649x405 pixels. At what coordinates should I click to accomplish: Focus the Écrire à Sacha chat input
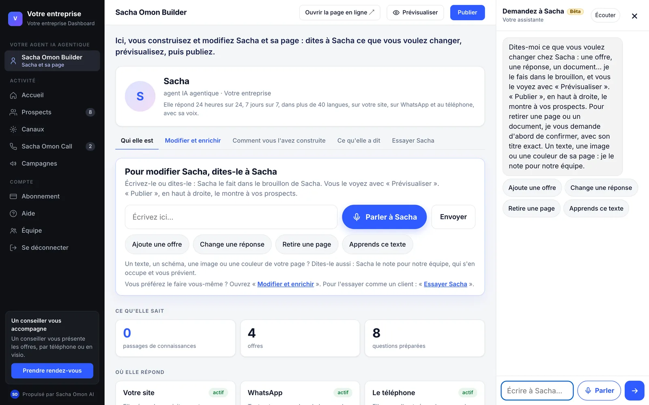(537, 390)
